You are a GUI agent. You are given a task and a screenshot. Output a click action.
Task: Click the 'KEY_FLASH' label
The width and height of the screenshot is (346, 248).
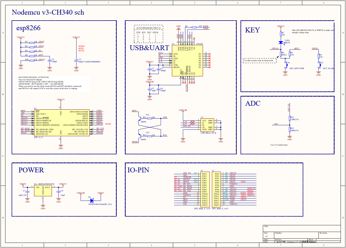328,68
